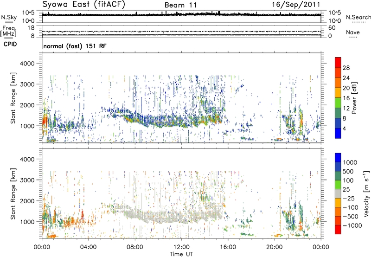Select the blue bottom segment of Power colorbar
This screenshot has width=371, height=257.
[x=338, y=133]
